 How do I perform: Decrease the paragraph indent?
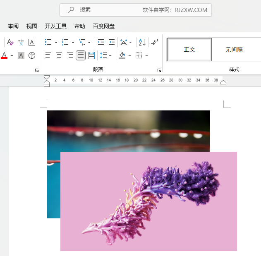[x=101, y=42]
